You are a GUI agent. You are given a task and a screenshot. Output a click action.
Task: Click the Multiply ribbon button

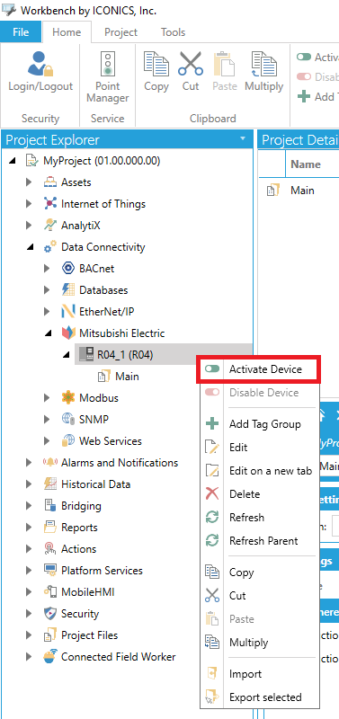point(263,72)
